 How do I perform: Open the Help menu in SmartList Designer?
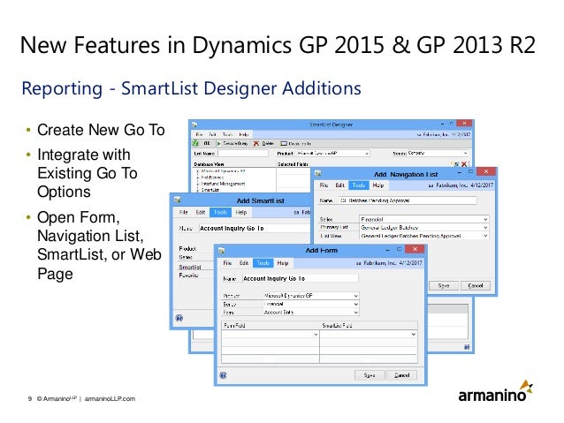tap(244, 134)
